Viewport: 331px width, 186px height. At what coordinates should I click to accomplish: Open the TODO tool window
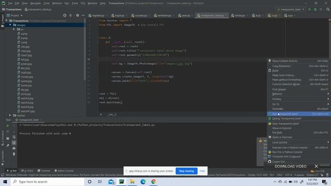tap(27, 171)
